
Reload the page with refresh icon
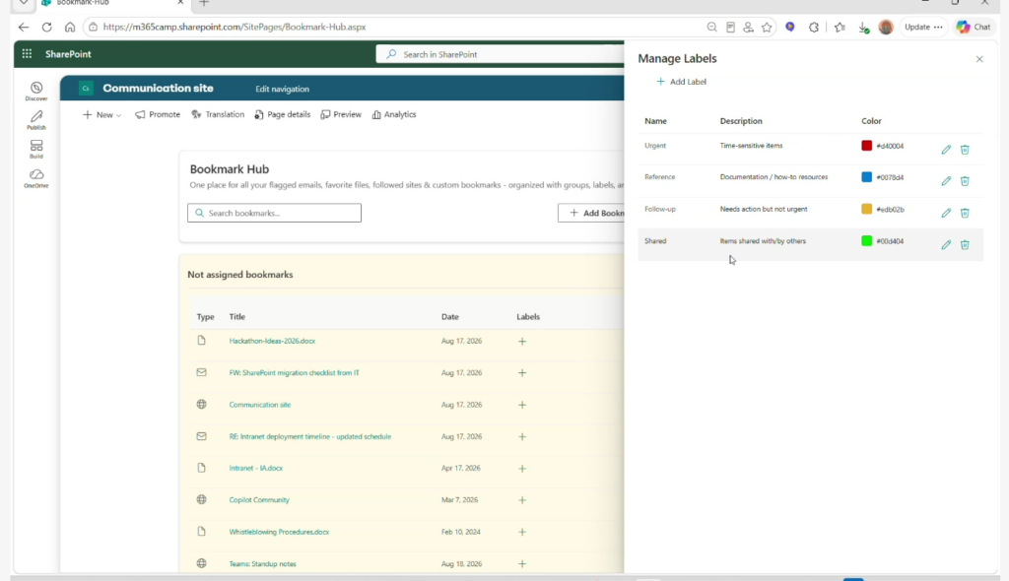click(47, 27)
